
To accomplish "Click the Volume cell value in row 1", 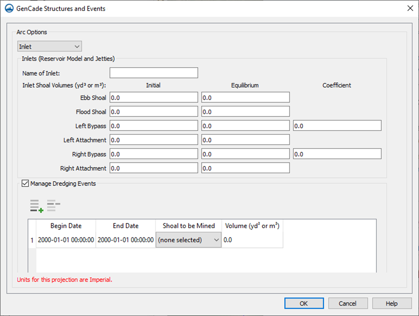I will coord(252,240).
